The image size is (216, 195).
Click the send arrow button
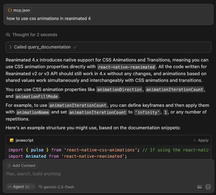pos(208,187)
